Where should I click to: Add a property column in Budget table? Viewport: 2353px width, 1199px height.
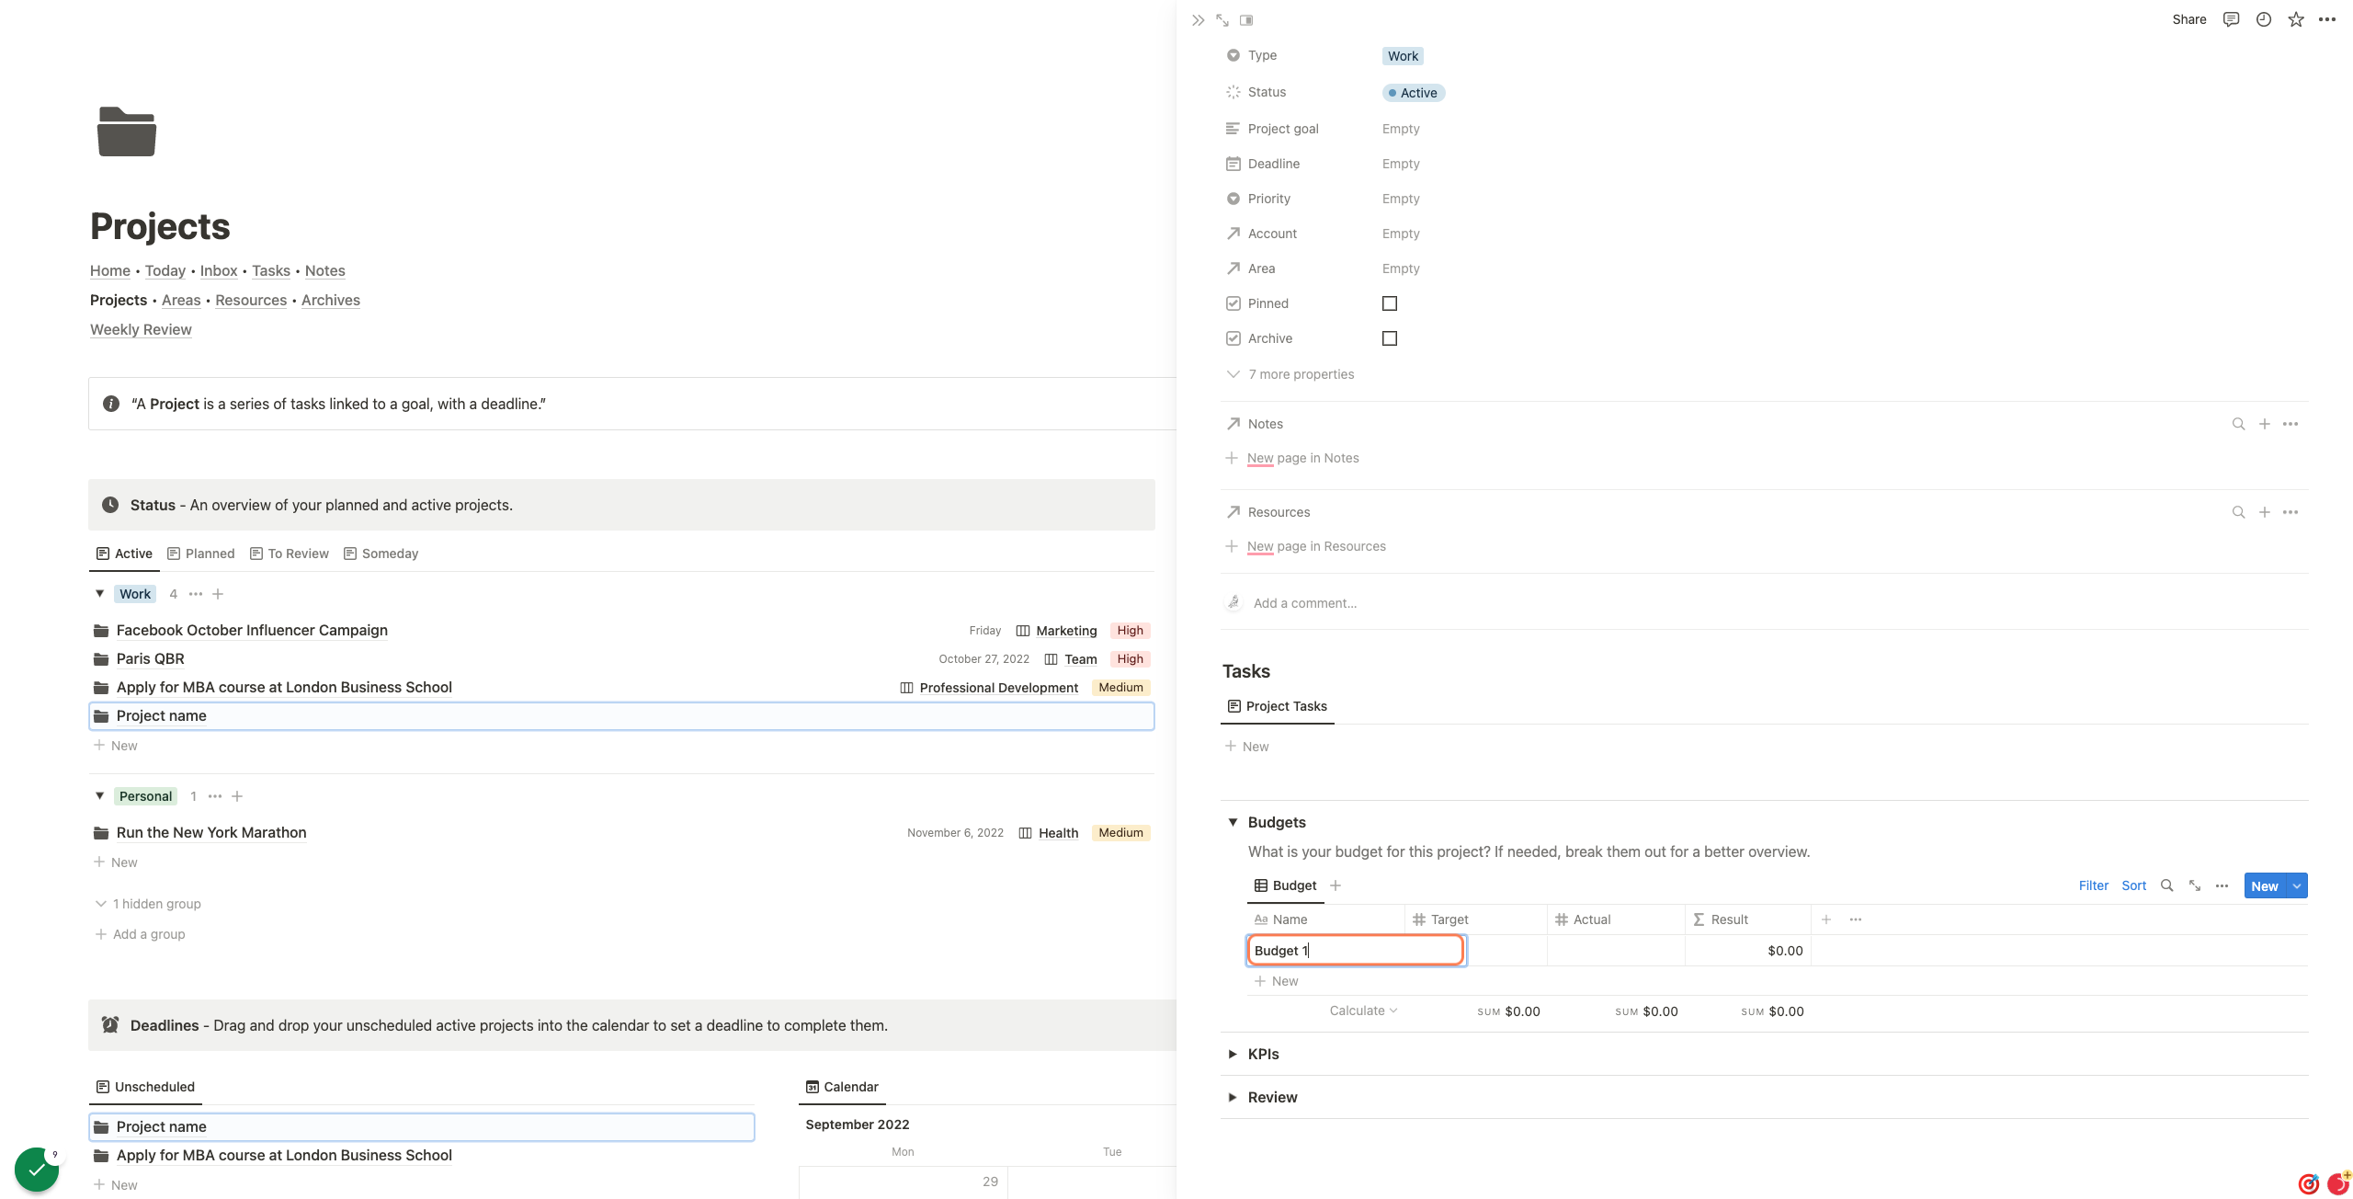pyautogui.click(x=1826, y=919)
